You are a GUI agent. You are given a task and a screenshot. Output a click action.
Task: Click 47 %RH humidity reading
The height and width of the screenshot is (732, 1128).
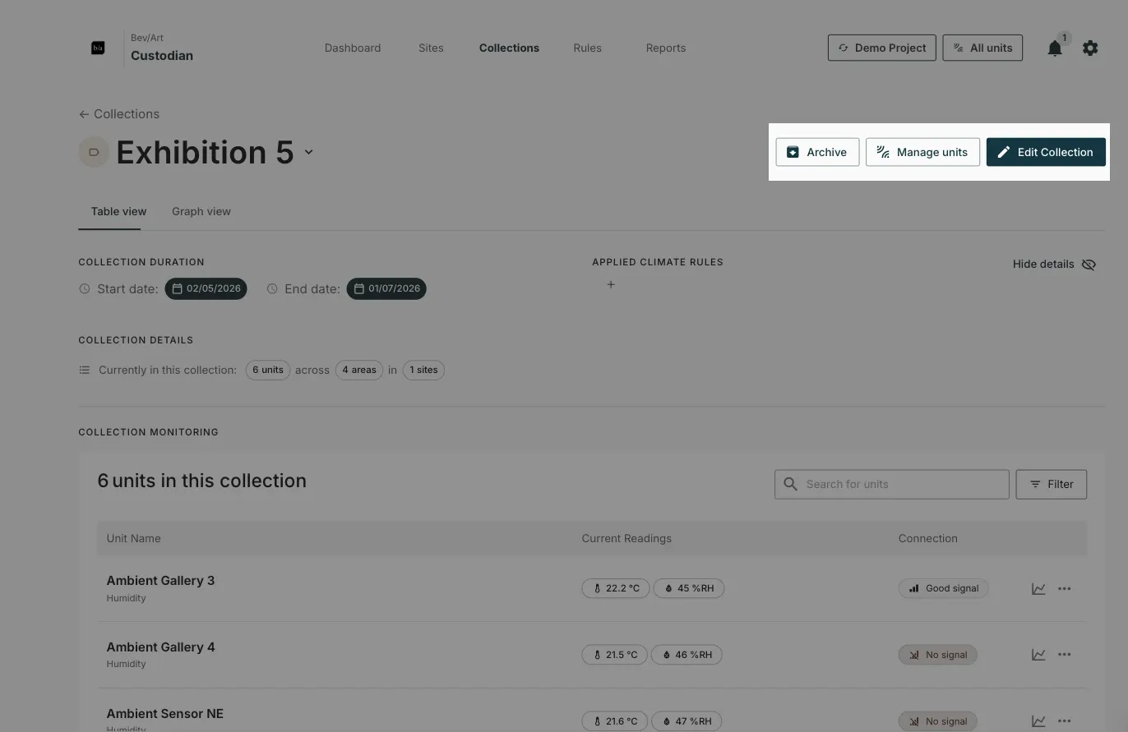687,721
